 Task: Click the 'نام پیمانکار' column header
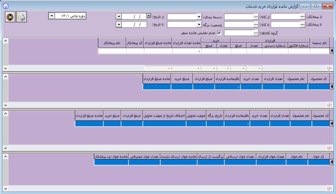pos(112,43)
